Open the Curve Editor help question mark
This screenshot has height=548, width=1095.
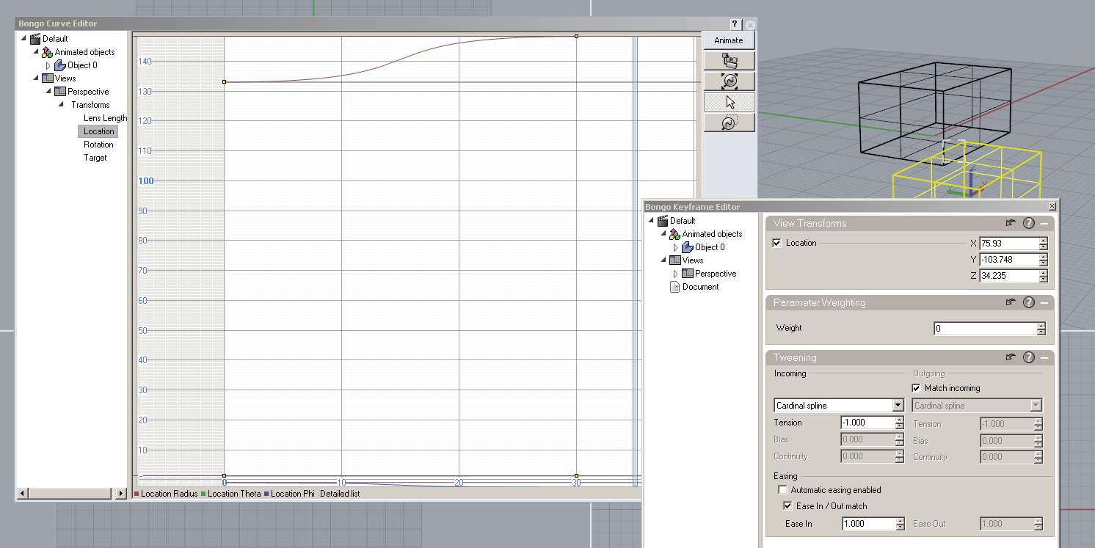pyautogui.click(x=735, y=24)
